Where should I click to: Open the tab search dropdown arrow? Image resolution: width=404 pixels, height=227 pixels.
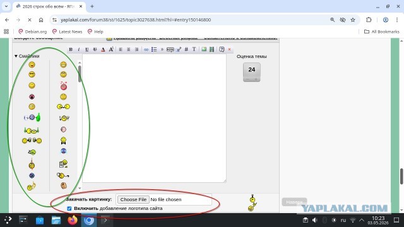tap(6, 6)
